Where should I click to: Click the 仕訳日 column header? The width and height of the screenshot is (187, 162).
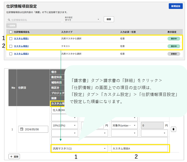click(22, 88)
